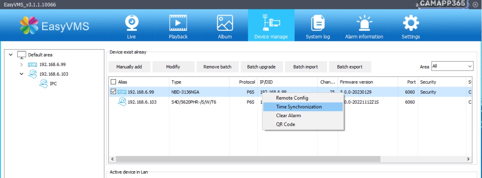Select Default area in device tree
This screenshot has height=178, width=482.
point(40,55)
